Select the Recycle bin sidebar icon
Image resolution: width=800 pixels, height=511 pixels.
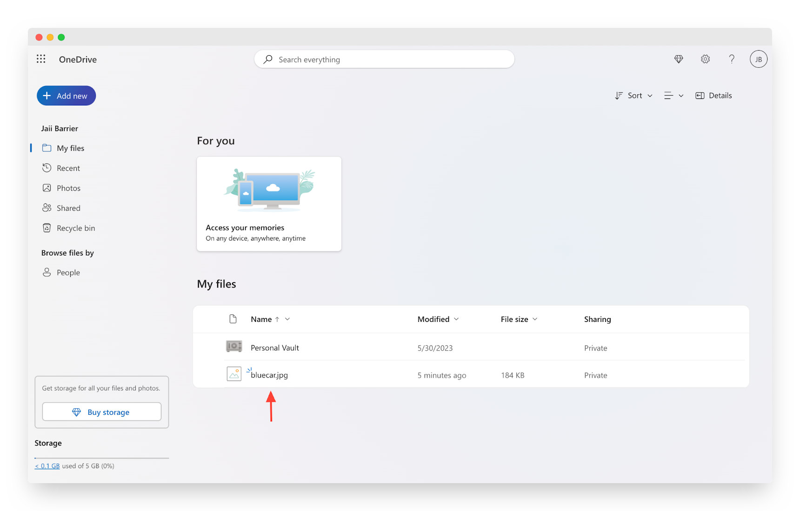click(47, 228)
